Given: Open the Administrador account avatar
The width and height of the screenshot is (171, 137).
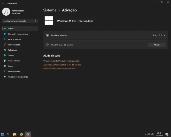Looking at the screenshot, I should coord(6,12).
